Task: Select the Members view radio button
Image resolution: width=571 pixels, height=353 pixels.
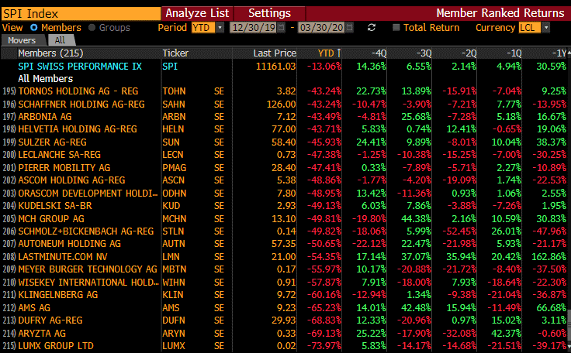Action: pyautogui.click(x=34, y=28)
